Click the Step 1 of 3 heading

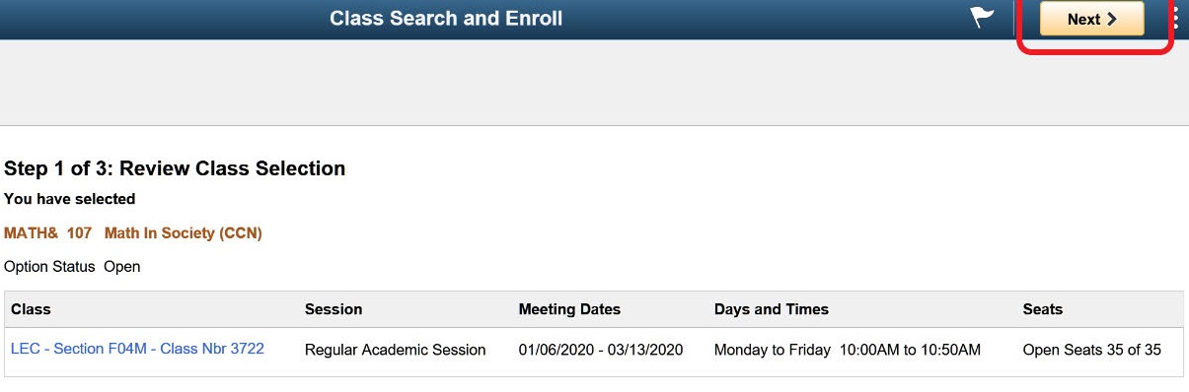point(175,168)
